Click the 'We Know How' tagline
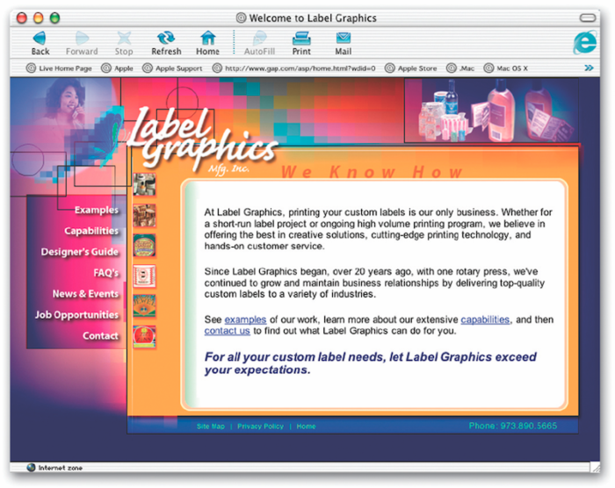This screenshot has width=615, height=488. point(372,172)
